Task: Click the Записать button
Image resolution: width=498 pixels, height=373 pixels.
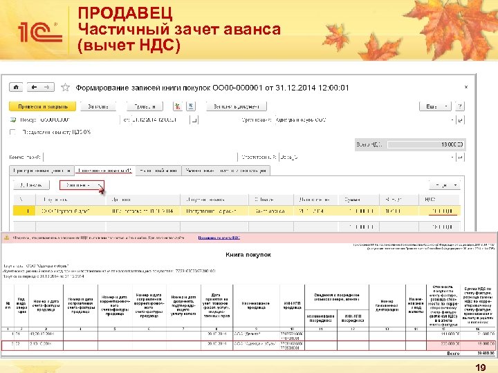Action: 98,106
